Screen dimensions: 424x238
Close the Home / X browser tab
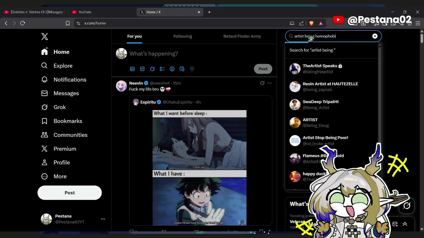tap(199, 12)
